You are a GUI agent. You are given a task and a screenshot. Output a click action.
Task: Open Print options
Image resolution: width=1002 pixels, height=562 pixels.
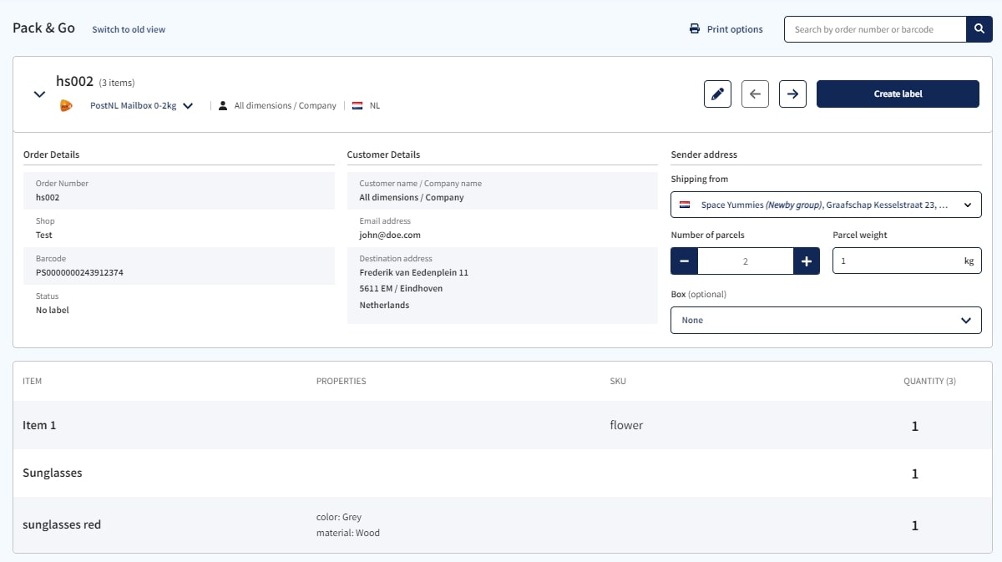point(726,29)
